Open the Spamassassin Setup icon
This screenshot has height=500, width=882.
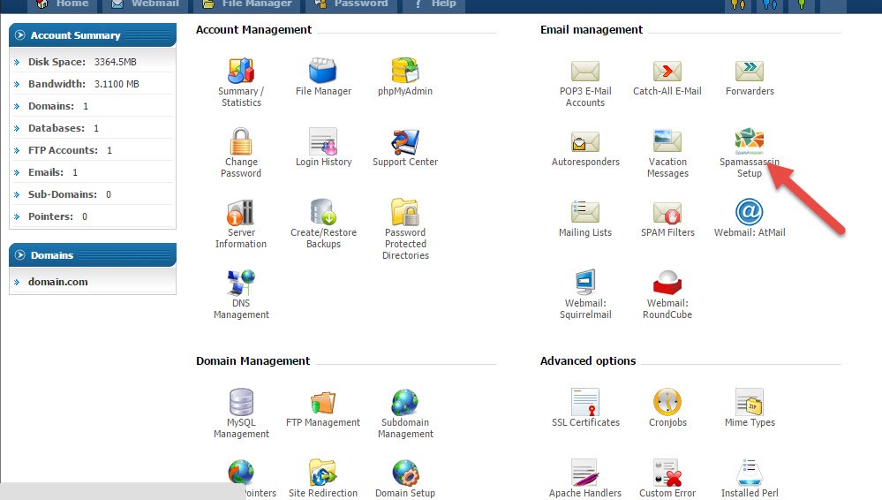[x=749, y=141]
